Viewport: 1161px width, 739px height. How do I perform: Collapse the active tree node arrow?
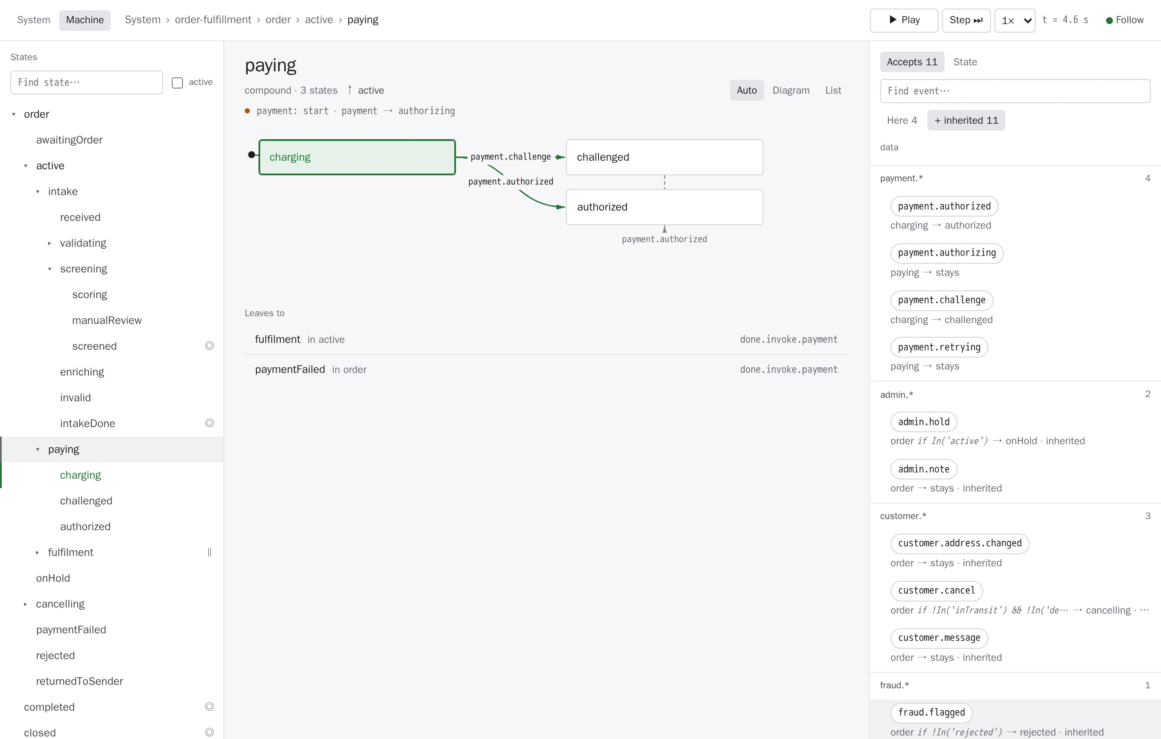point(26,166)
